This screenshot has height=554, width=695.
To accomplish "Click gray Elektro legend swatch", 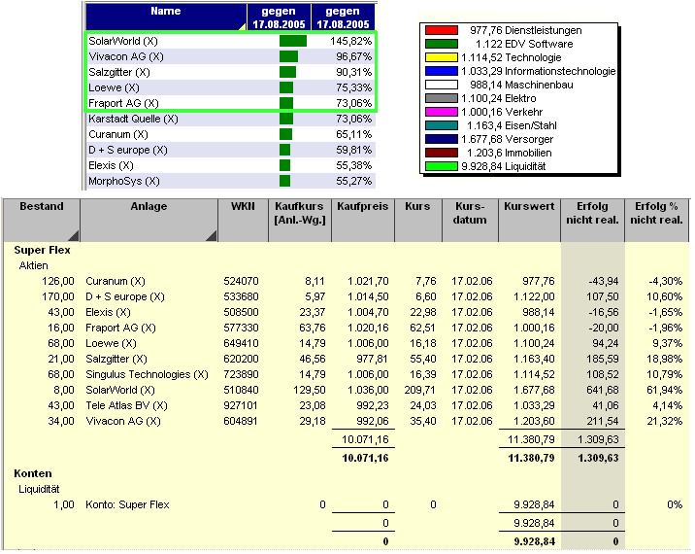I will [x=442, y=98].
